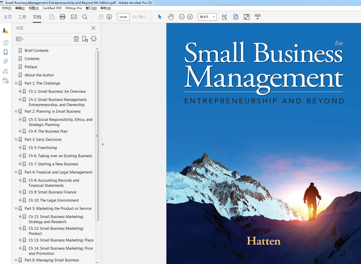
Task: Close the bookmarks panel with X
Action: coord(93,28)
